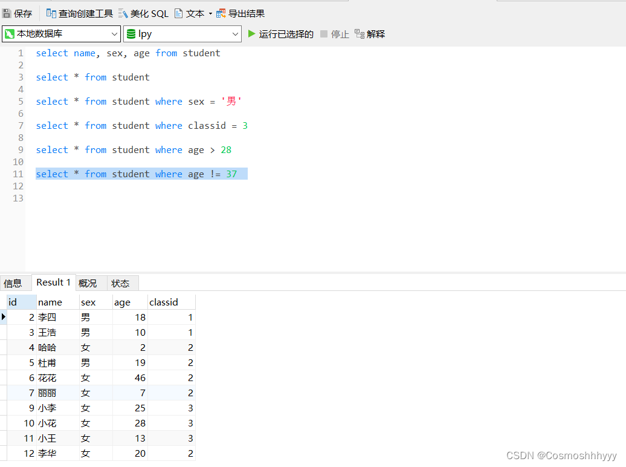Click the sex cell in 杜甫 row
The width and height of the screenshot is (626, 467).
pos(96,362)
